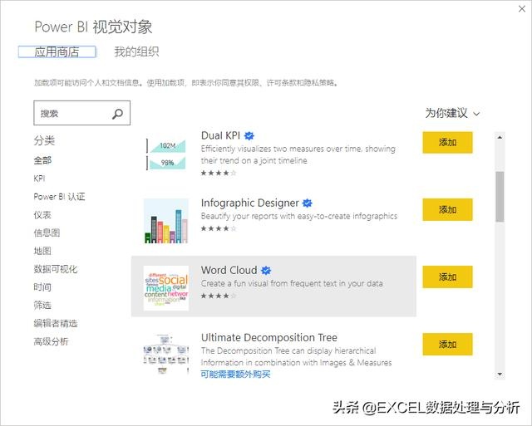532x426 pixels.
Task: Select the 筛选 category
Action: pyautogui.click(x=42, y=306)
